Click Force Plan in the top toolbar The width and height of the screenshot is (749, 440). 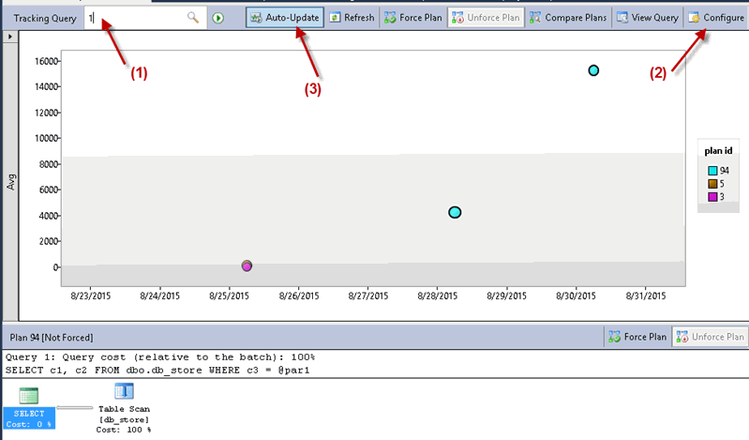click(413, 18)
